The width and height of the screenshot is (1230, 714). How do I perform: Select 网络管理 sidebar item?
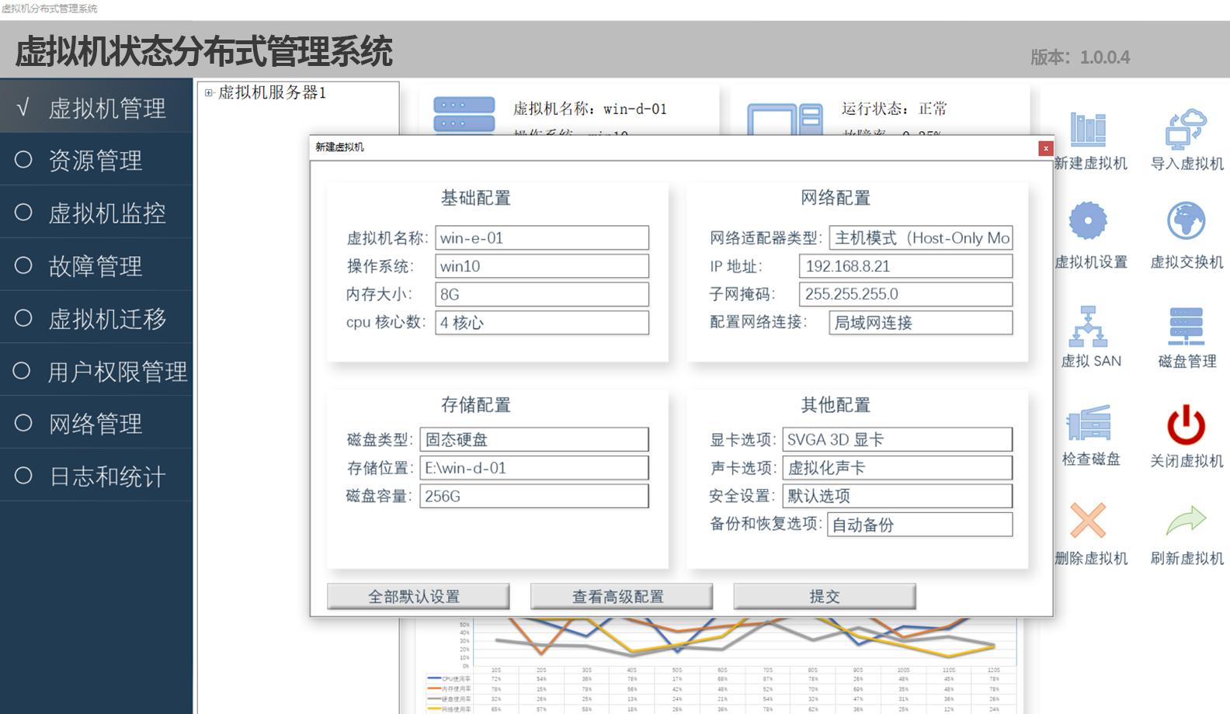(x=96, y=423)
